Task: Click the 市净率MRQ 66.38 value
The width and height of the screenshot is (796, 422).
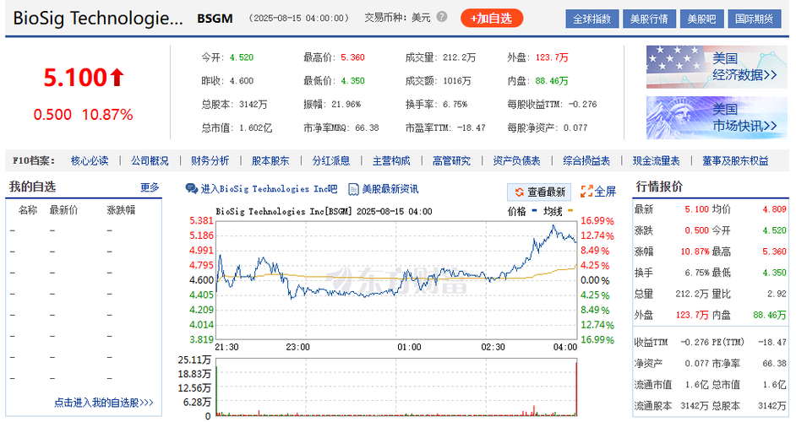Action: [x=367, y=127]
